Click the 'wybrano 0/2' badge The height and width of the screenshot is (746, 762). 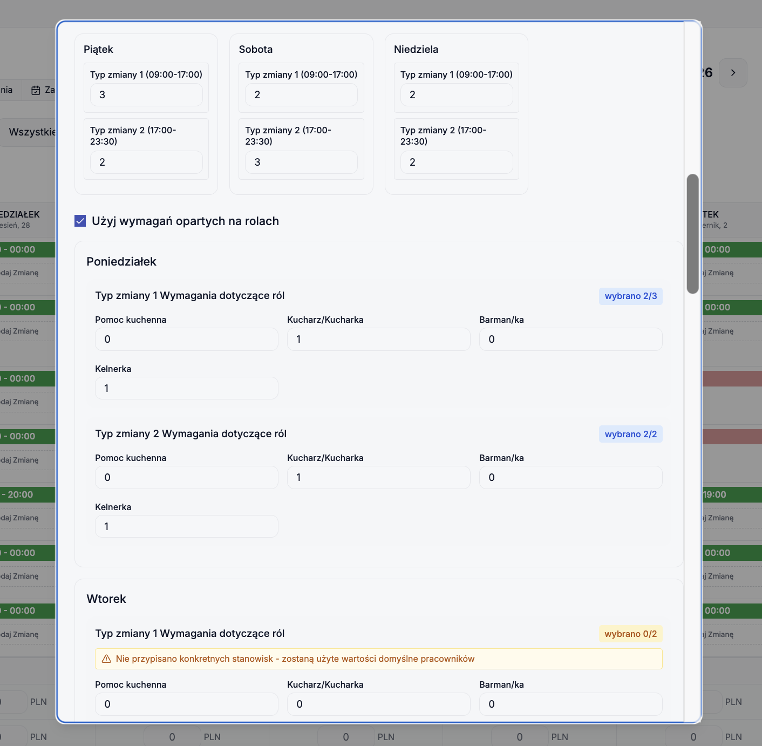(x=631, y=634)
